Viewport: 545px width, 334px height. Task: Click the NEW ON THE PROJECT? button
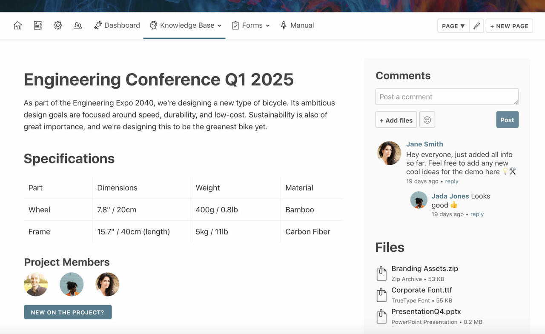pos(68,312)
